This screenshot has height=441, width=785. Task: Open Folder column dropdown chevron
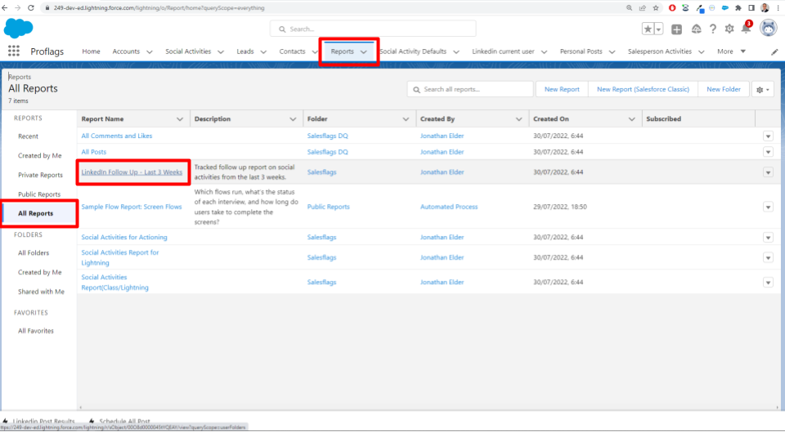pos(406,119)
